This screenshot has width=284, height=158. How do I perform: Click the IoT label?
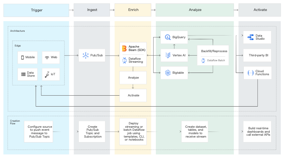click(x=53, y=74)
